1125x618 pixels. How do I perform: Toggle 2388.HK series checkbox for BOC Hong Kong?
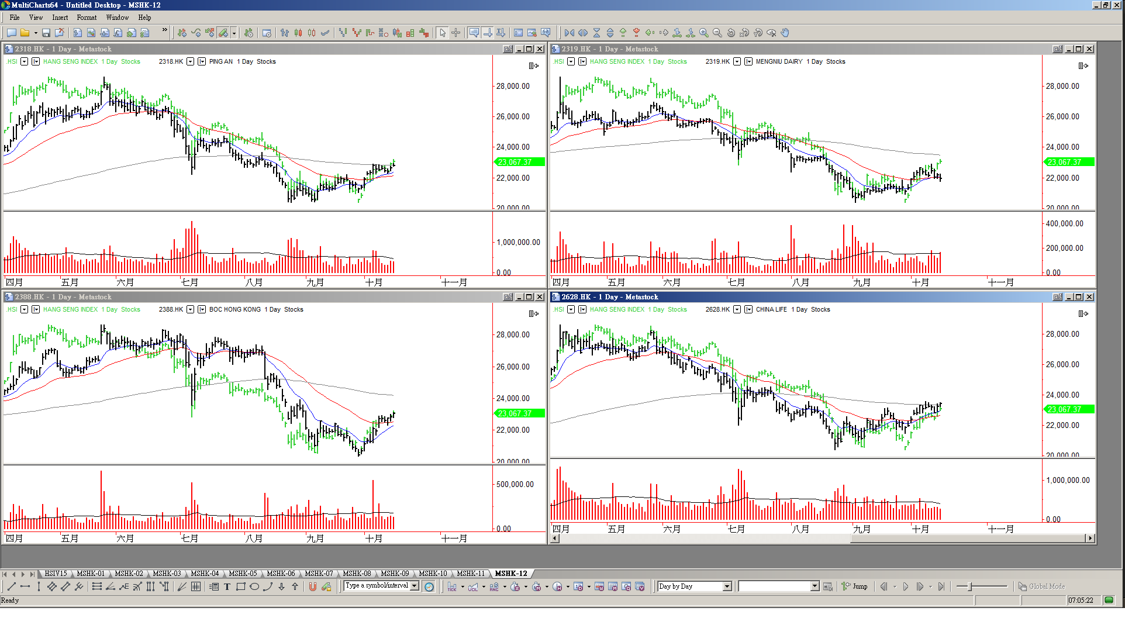click(191, 309)
